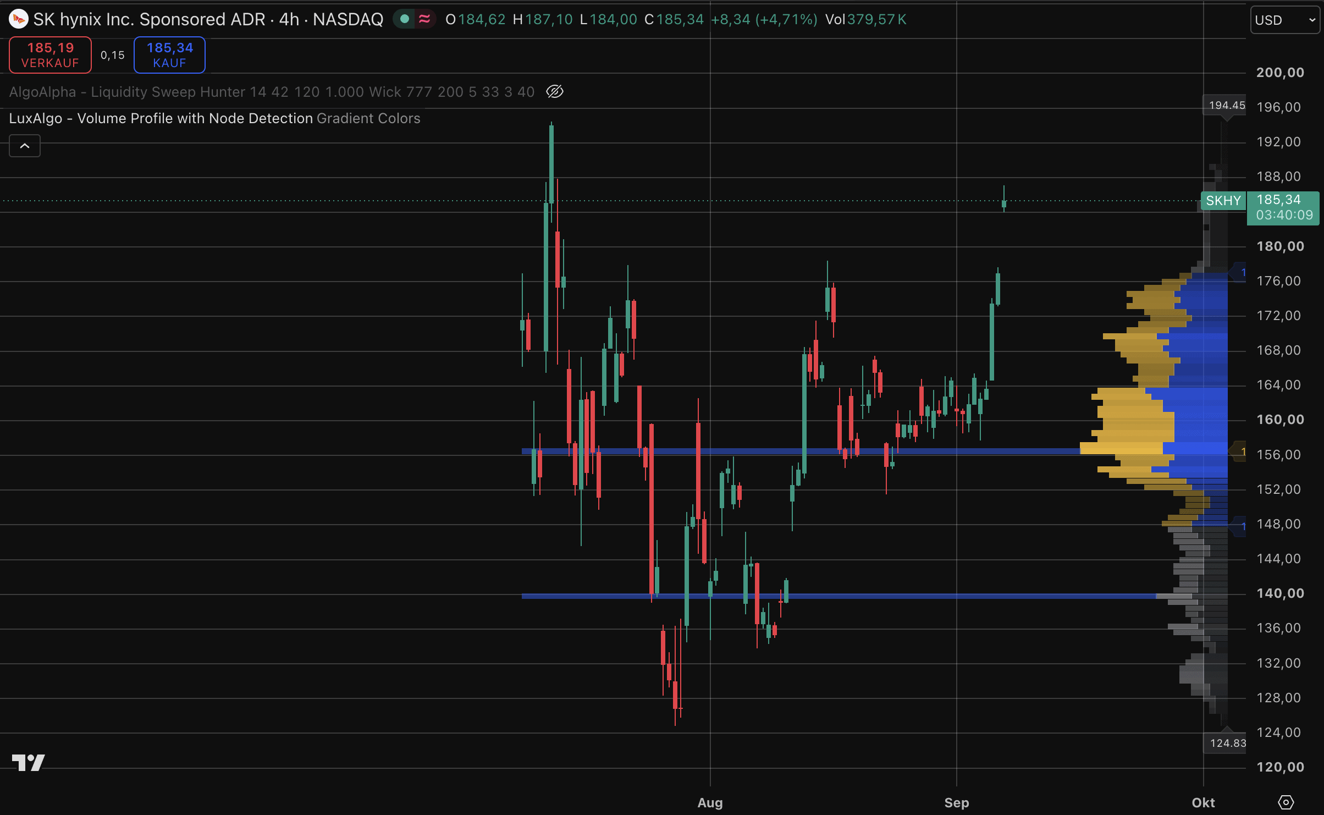Viewport: 1324px width, 815px height.
Task: Click the blue KAUF buy button
Action: coord(169,55)
